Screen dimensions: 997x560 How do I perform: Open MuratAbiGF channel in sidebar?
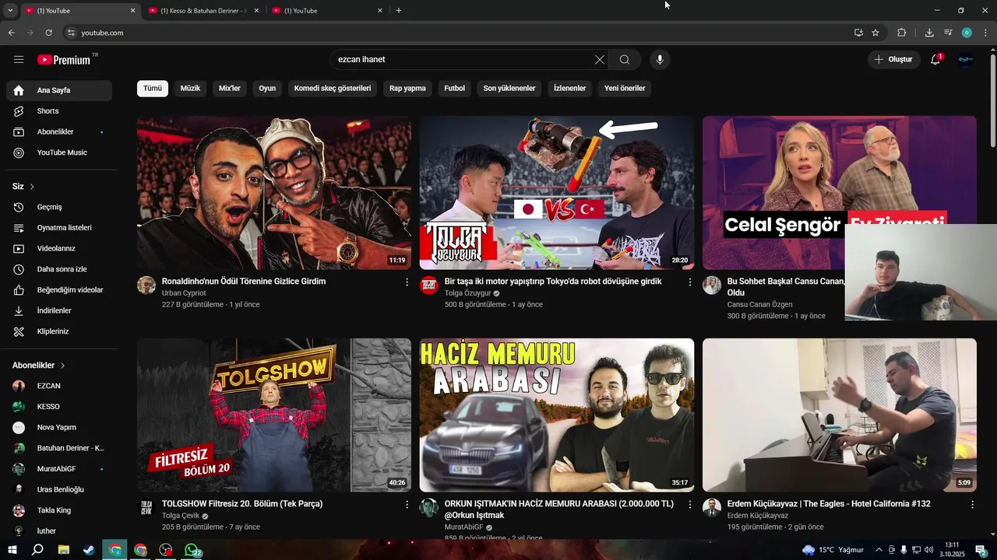pos(59,469)
